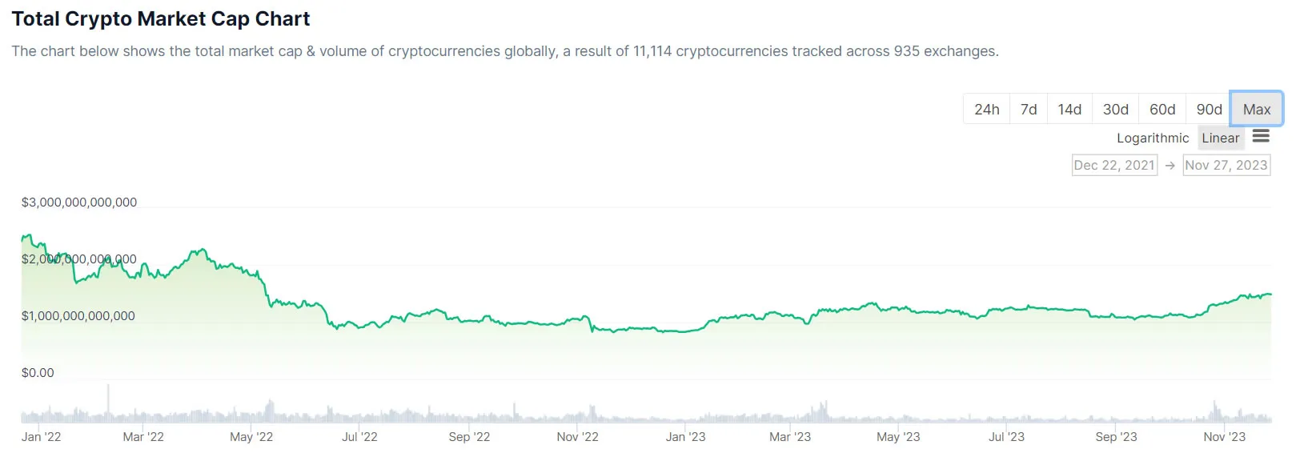This screenshot has height=465, width=1308.
Task: Select the 24h time range
Action: coord(986,109)
